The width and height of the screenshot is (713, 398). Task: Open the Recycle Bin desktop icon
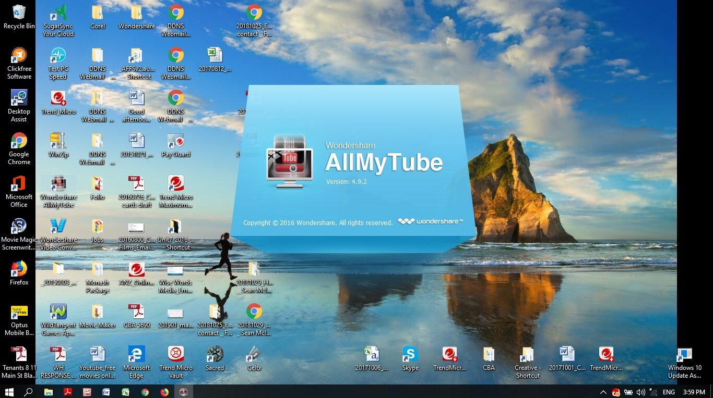pos(19,17)
